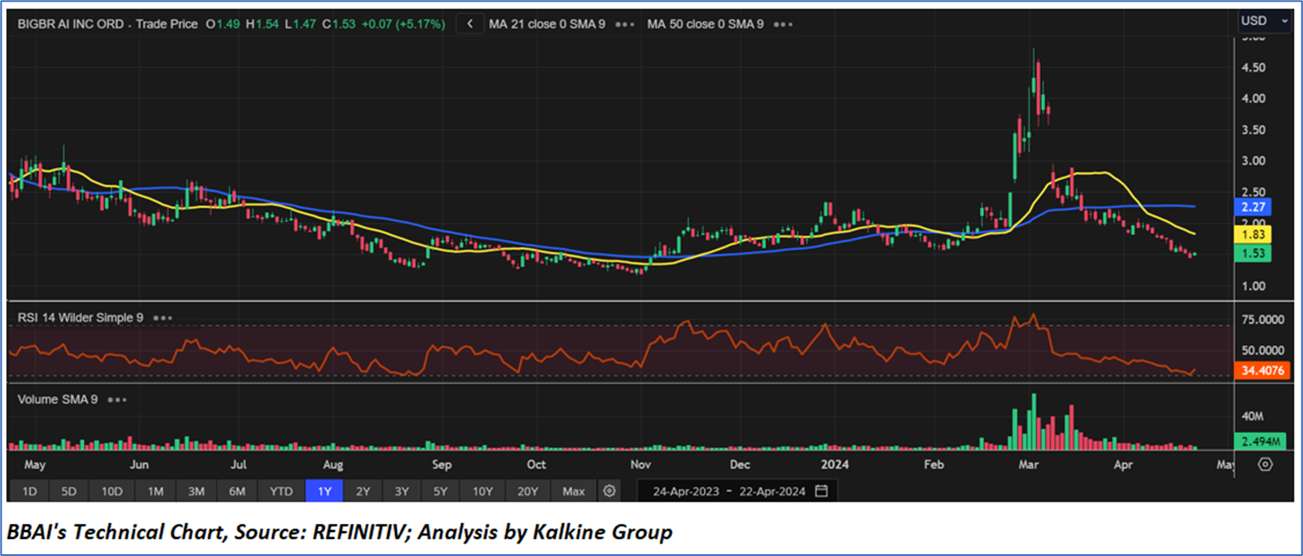Switch to the 2Y range
This screenshot has height=556, width=1303.
[363, 491]
